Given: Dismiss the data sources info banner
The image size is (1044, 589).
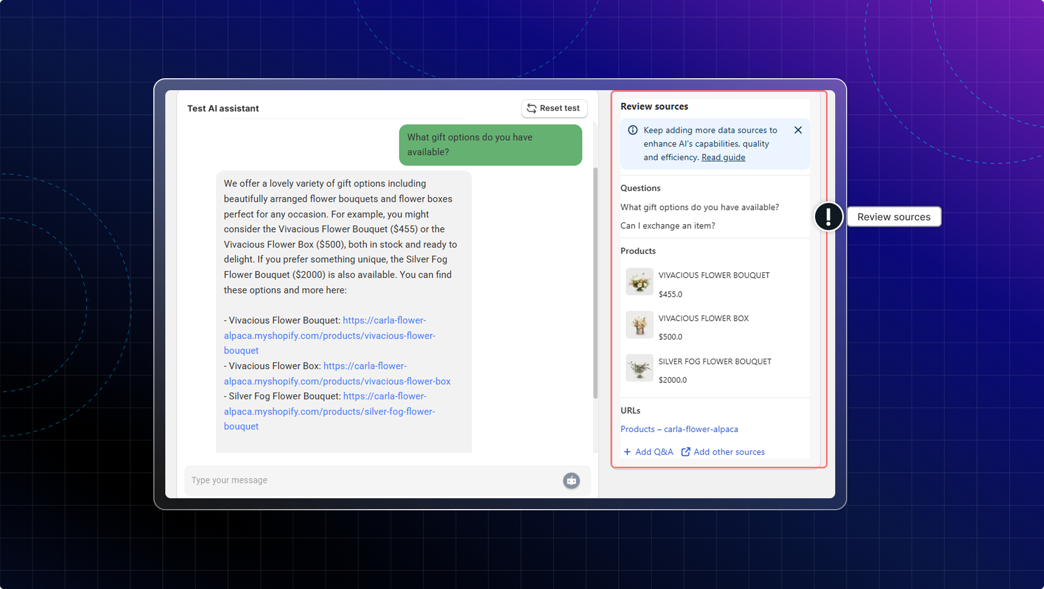Looking at the screenshot, I should pos(798,130).
